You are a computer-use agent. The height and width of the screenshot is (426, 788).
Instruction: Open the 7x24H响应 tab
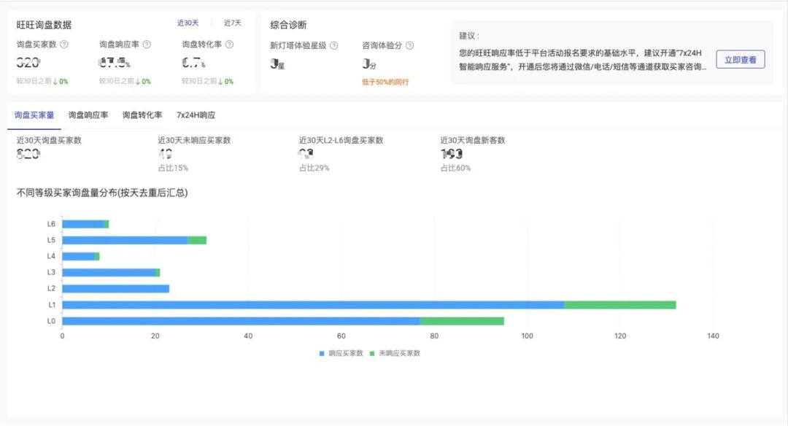(196, 115)
